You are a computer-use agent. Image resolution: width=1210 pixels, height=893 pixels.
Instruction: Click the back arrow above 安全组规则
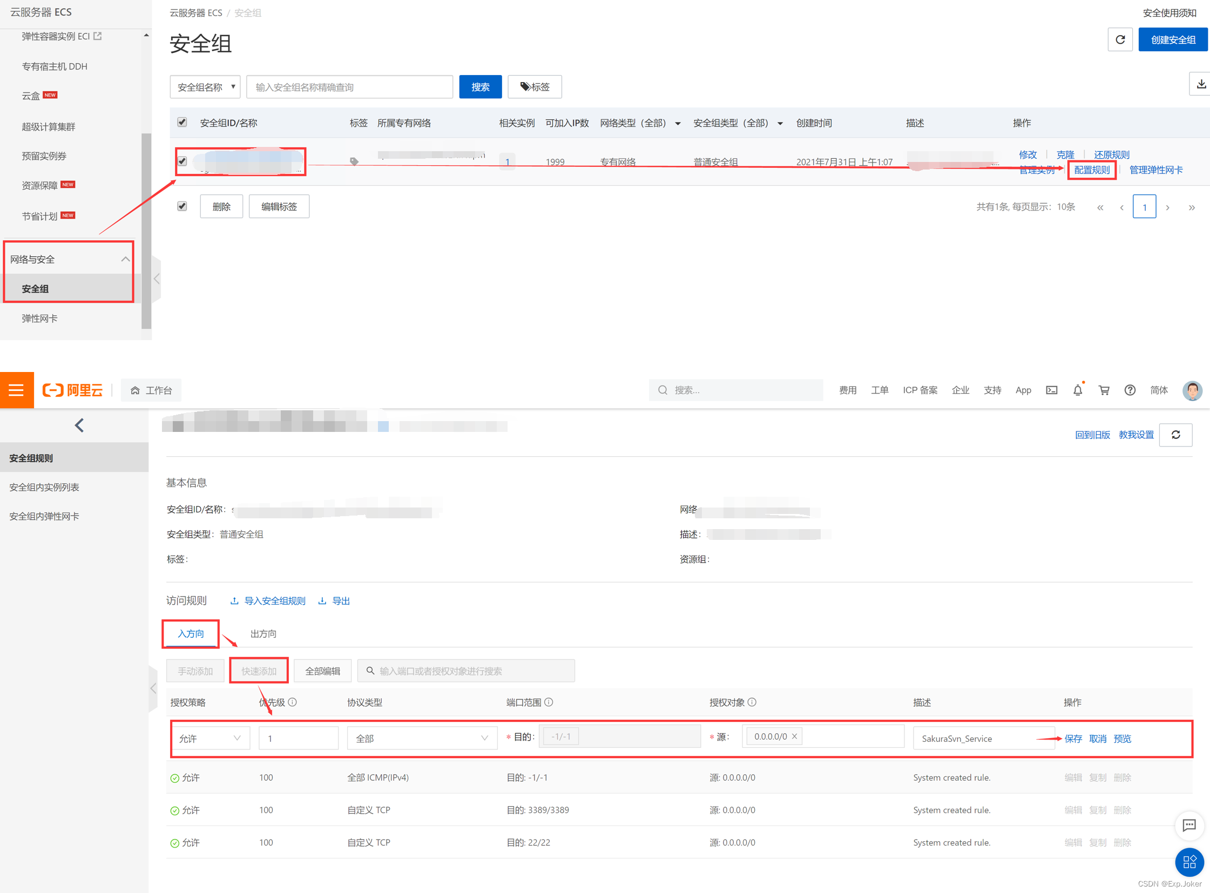coord(79,425)
